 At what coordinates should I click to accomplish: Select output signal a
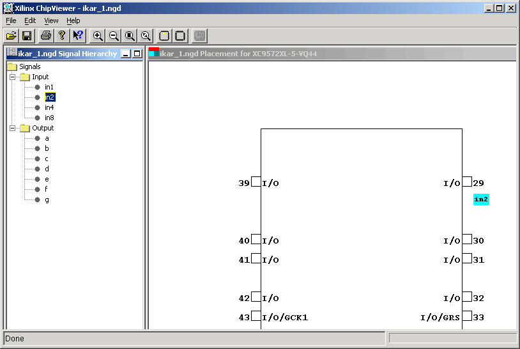pos(47,138)
